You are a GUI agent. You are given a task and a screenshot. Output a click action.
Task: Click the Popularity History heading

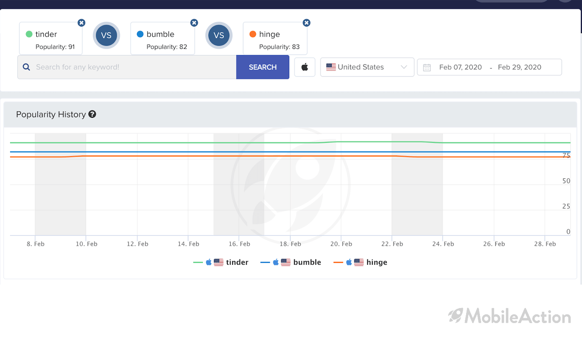51,114
